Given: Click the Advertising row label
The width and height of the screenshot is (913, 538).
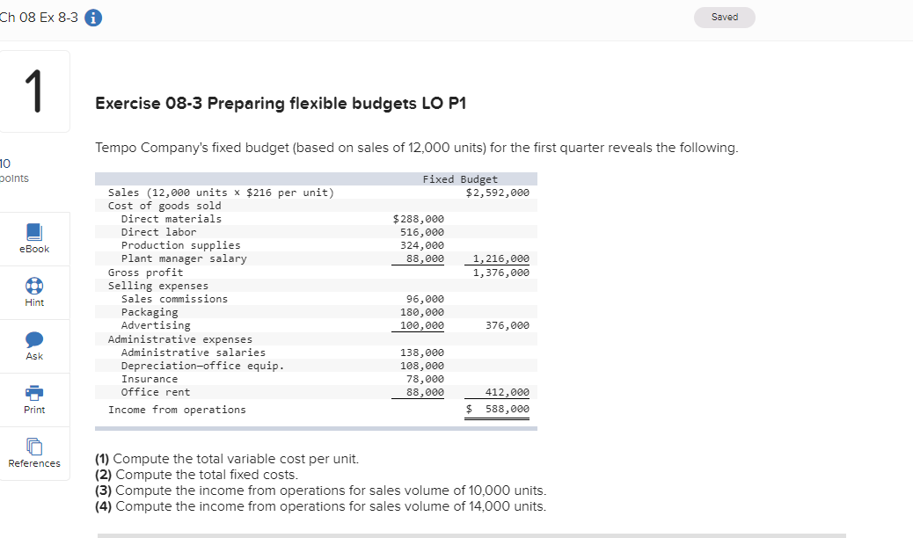Looking at the screenshot, I should click(x=156, y=325).
